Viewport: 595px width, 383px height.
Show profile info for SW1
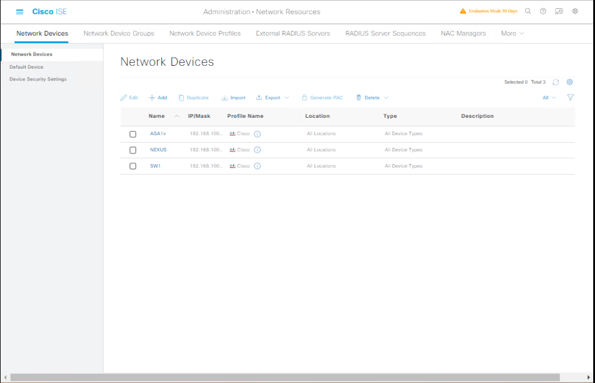click(x=258, y=166)
